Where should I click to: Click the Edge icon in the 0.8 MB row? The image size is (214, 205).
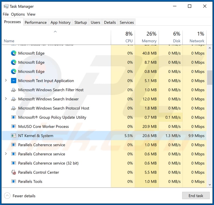pos(14,71)
